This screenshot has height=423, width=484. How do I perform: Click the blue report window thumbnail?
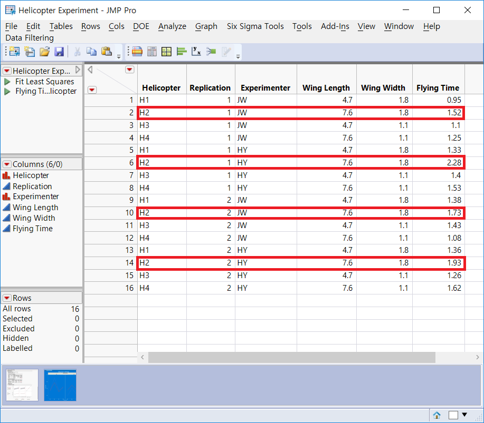click(60, 385)
